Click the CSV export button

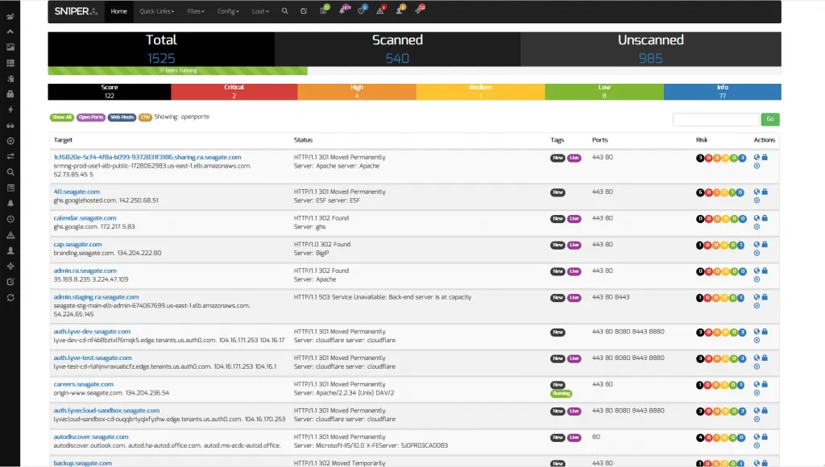[x=145, y=118]
